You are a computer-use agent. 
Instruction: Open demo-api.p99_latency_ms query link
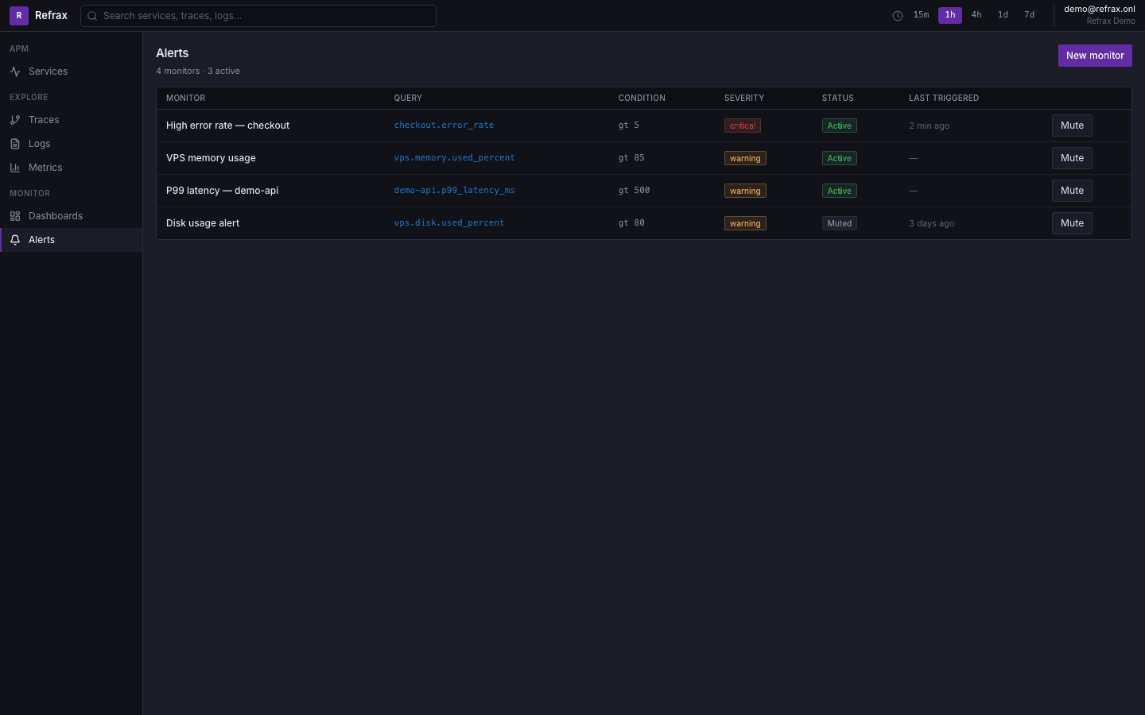tap(454, 191)
